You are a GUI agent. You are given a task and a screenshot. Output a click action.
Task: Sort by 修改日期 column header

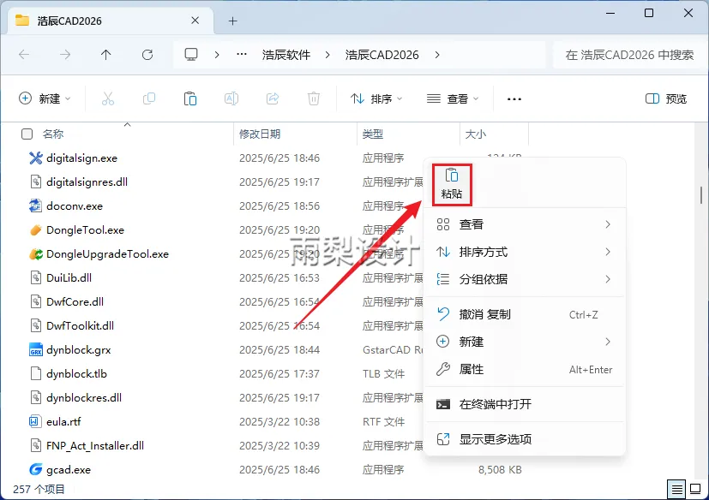(x=260, y=134)
